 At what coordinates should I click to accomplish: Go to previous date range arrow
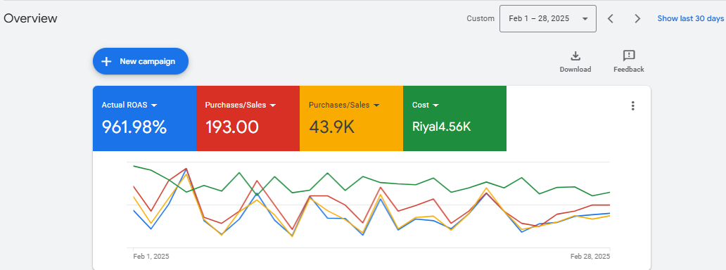[610, 18]
